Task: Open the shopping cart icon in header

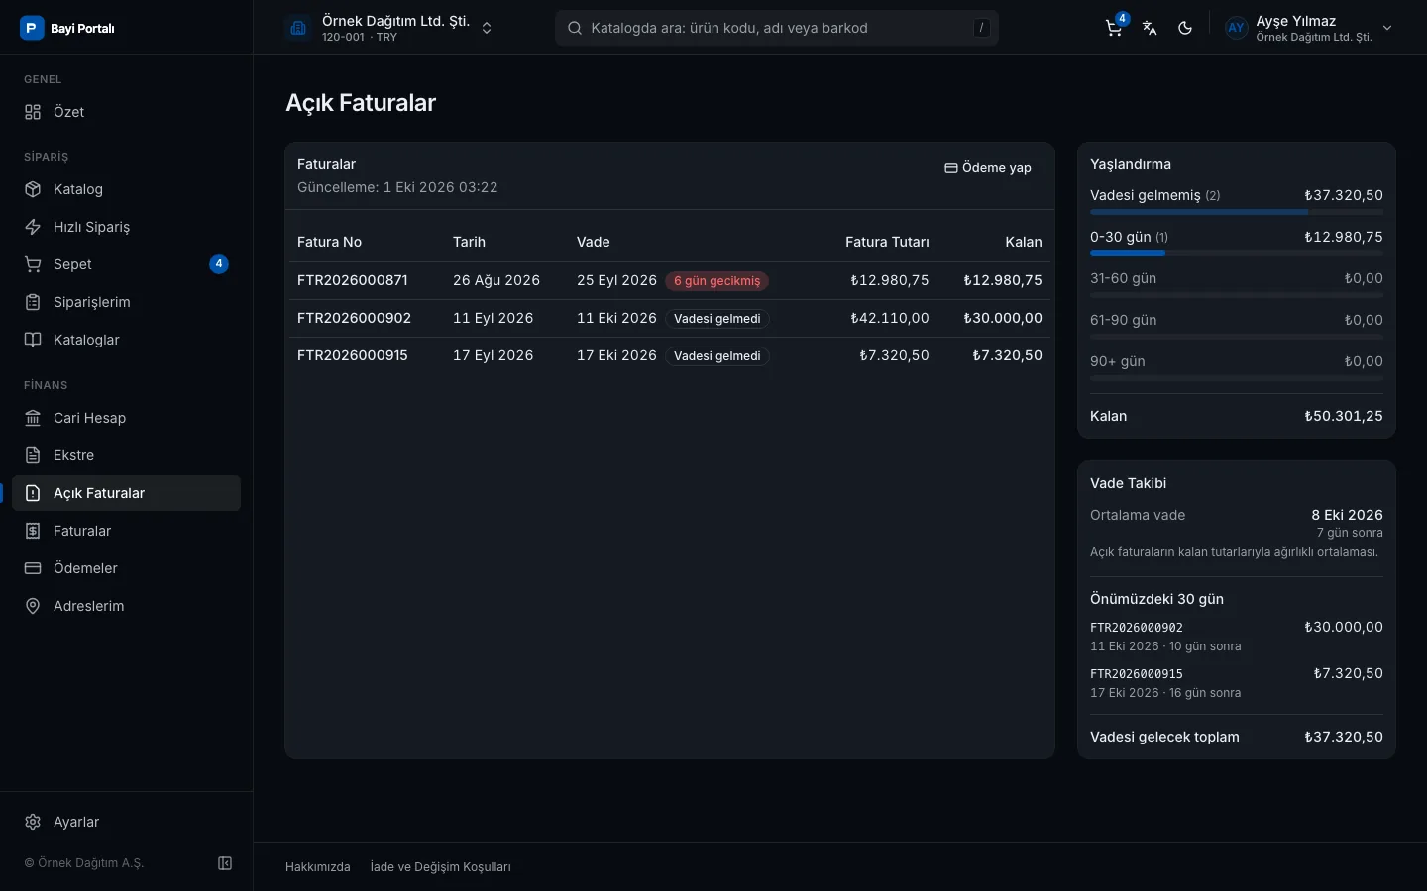Action: tap(1114, 28)
